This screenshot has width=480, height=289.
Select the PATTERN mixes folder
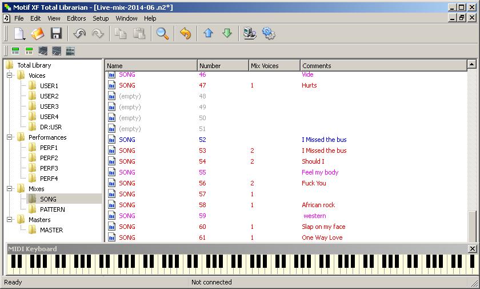(x=53, y=209)
